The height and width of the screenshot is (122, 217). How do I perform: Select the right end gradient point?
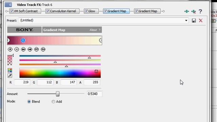pyautogui.click(x=101, y=40)
